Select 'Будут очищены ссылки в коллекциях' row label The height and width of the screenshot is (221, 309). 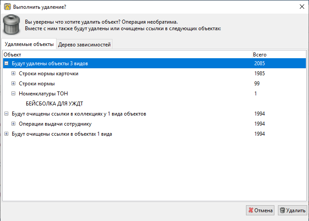[79, 114]
